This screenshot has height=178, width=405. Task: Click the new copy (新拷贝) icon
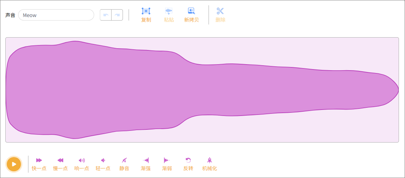tap(191, 11)
